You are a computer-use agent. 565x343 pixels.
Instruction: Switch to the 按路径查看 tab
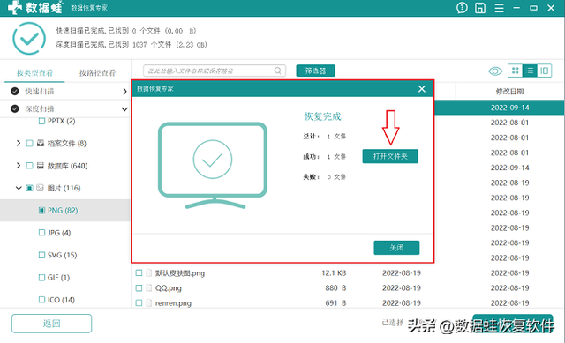(97, 73)
